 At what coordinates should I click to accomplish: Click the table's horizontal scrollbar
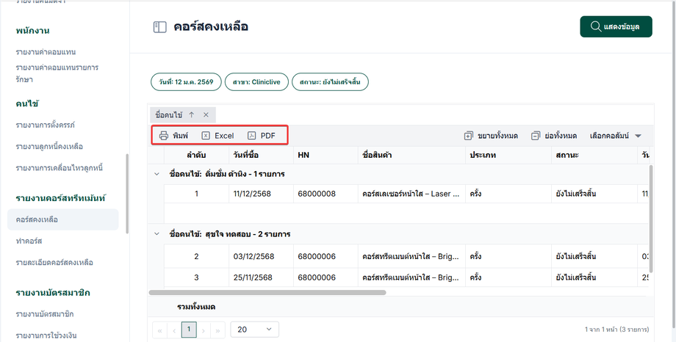[x=267, y=293]
